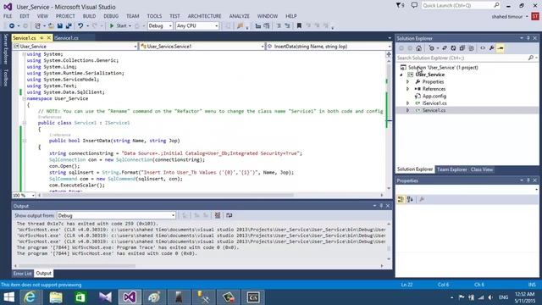The width and height of the screenshot is (542, 305).
Task: Click the Quick Launch search field
Action: (x=461, y=6)
